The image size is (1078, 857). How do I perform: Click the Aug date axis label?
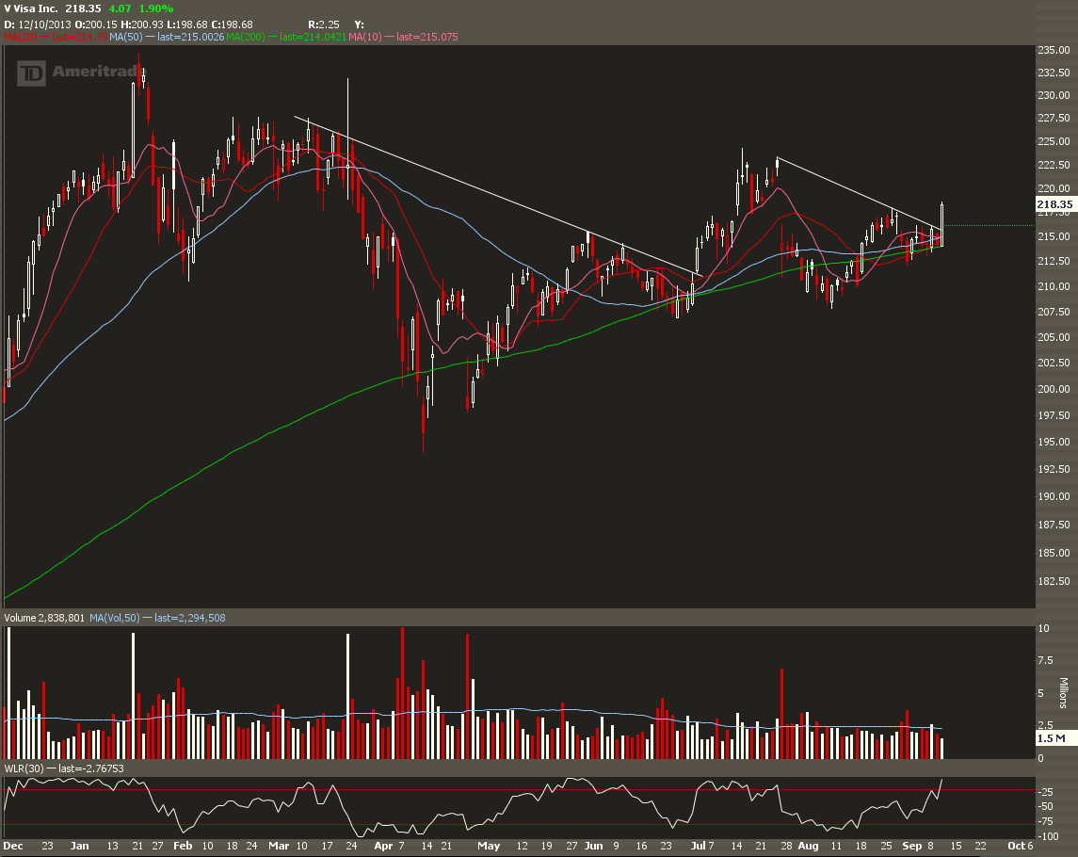(808, 846)
